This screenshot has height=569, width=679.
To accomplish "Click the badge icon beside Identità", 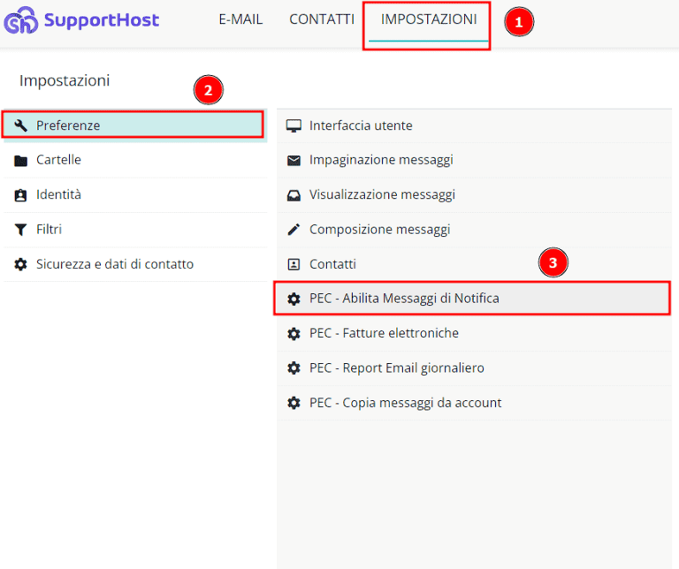I will (21, 194).
